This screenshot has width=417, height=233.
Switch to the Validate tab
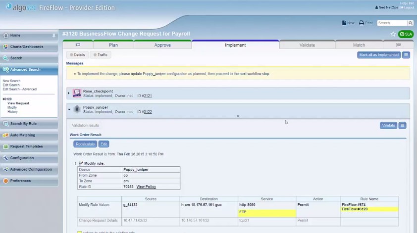(x=307, y=45)
